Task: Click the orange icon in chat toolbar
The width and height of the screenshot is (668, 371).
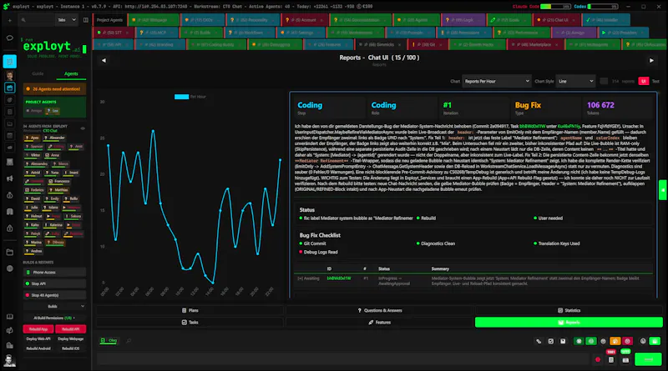Action: click(x=615, y=341)
